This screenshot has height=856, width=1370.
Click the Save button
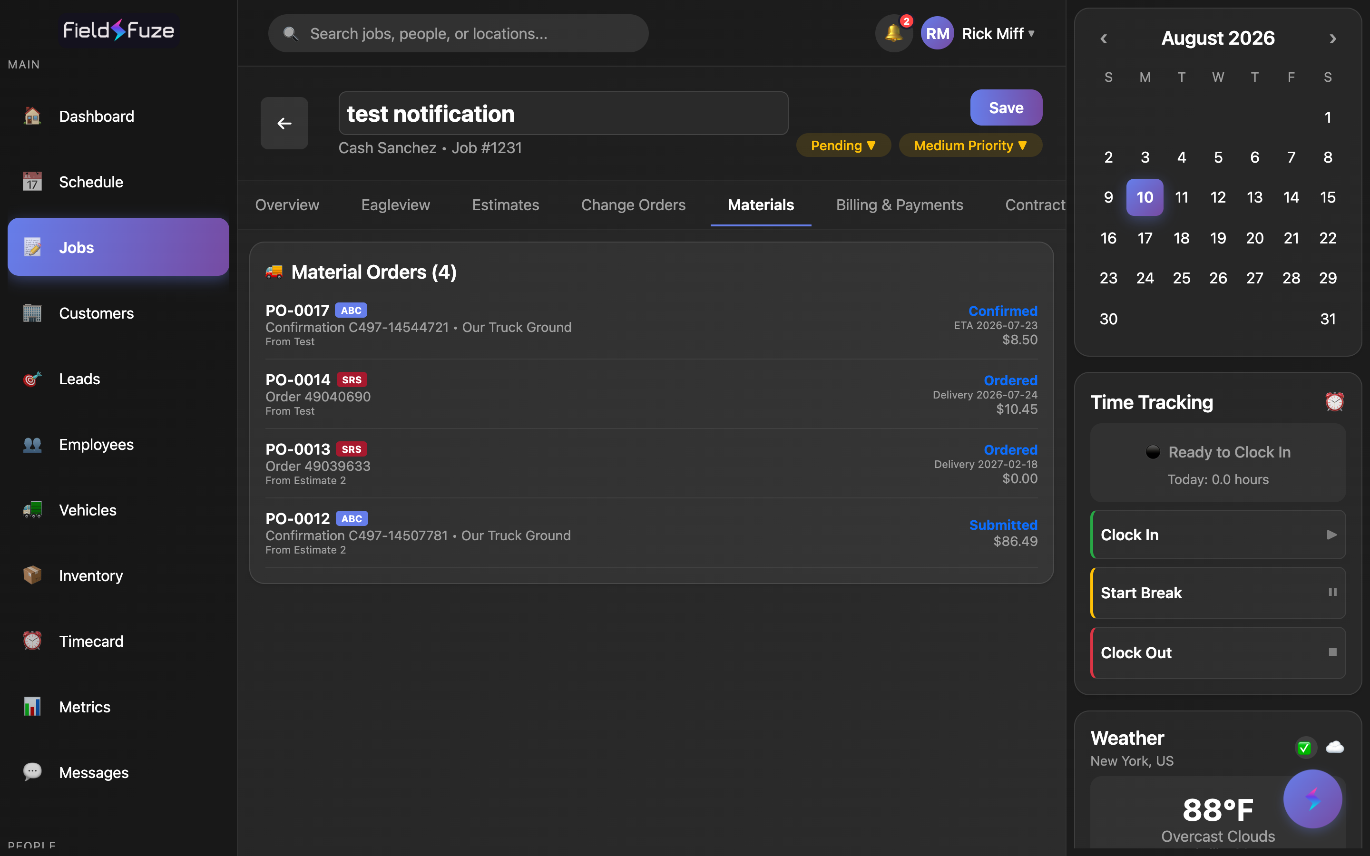pos(1006,107)
